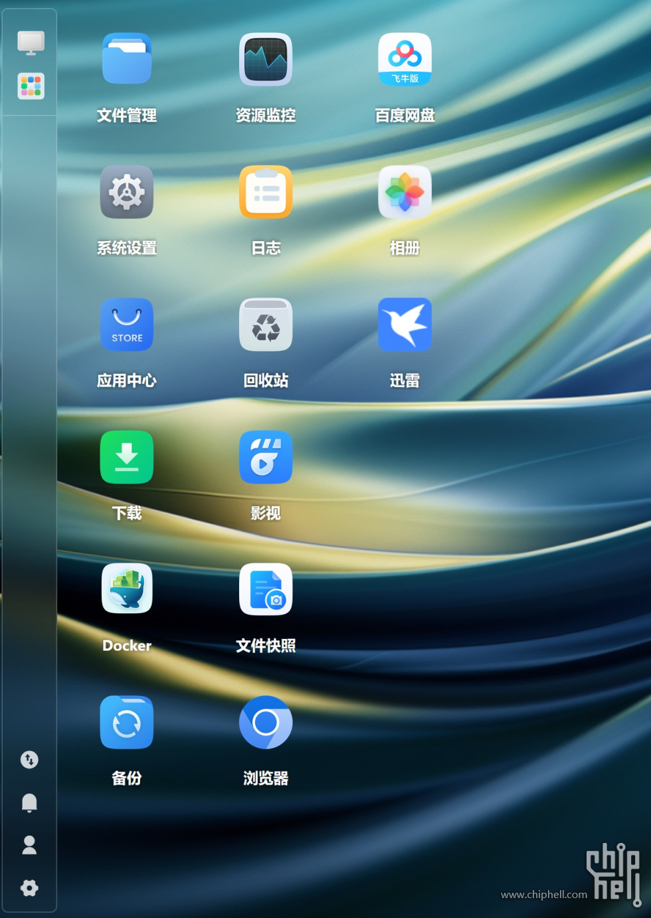Click the 应用中心 label text

point(127,381)
